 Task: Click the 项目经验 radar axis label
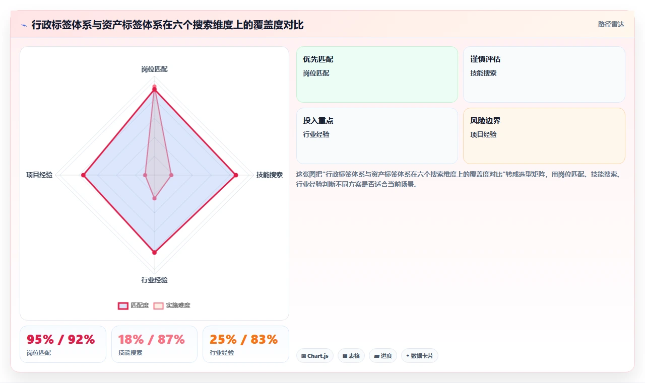[x=39, y=175]
